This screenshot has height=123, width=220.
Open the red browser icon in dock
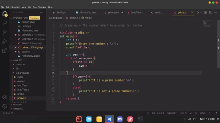click(x=79, y=119)
